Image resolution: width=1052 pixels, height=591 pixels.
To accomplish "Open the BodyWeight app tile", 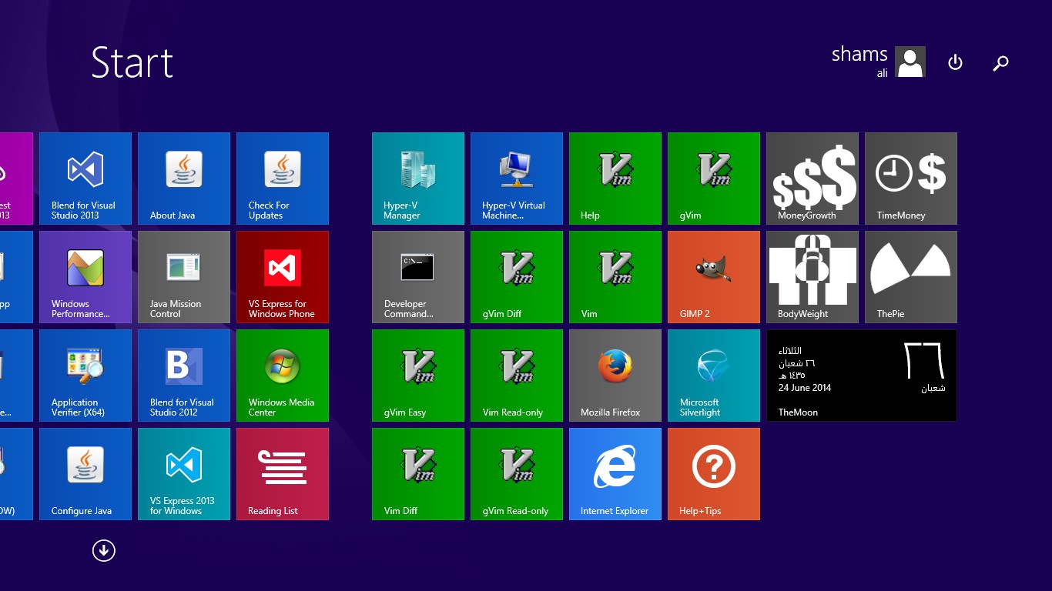I will pyautogui.click(x=812, y=277).
